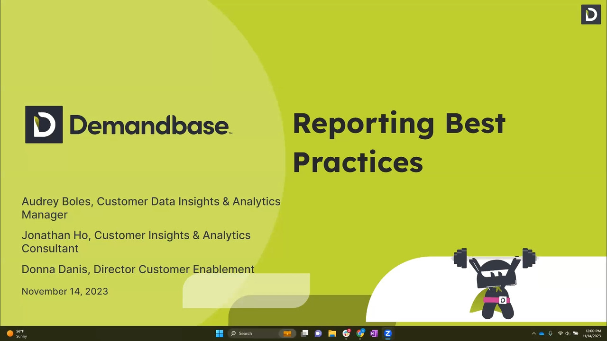Image resolution: width=607 pixels, height=341 pixels.
Task: Open the weather widget showing 56°F Sunny
Action: 17,333
